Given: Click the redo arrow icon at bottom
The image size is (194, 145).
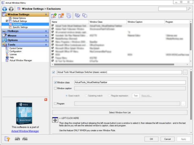Looking at the screenshot, I should click(25, 139).
